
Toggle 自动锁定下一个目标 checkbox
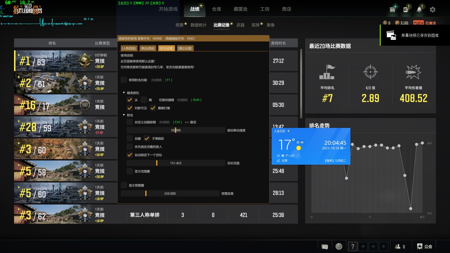click(x=130, y=155)
